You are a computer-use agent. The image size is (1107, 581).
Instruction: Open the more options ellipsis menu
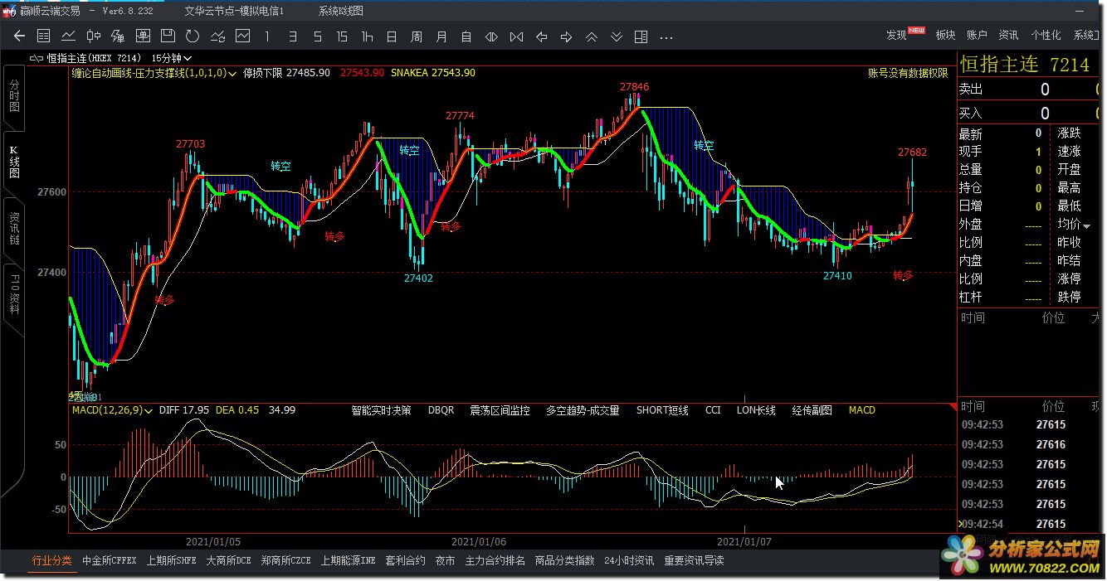666,37
